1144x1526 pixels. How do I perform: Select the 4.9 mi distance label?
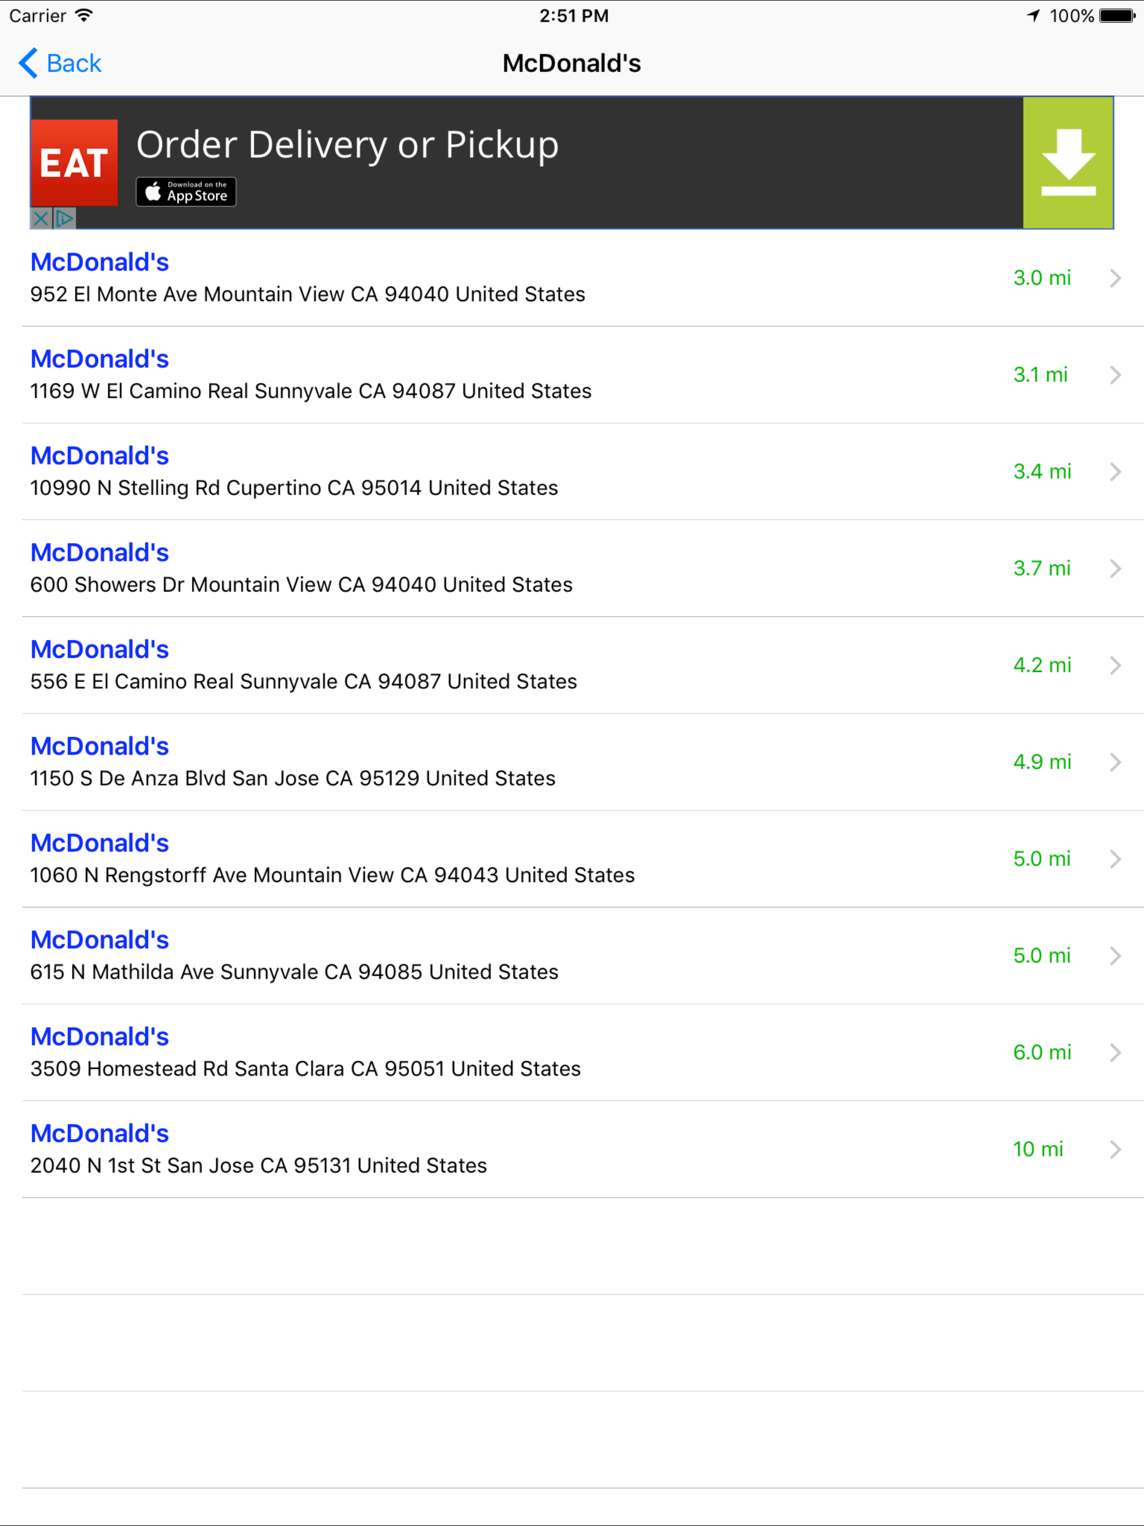coord(1042,762)
